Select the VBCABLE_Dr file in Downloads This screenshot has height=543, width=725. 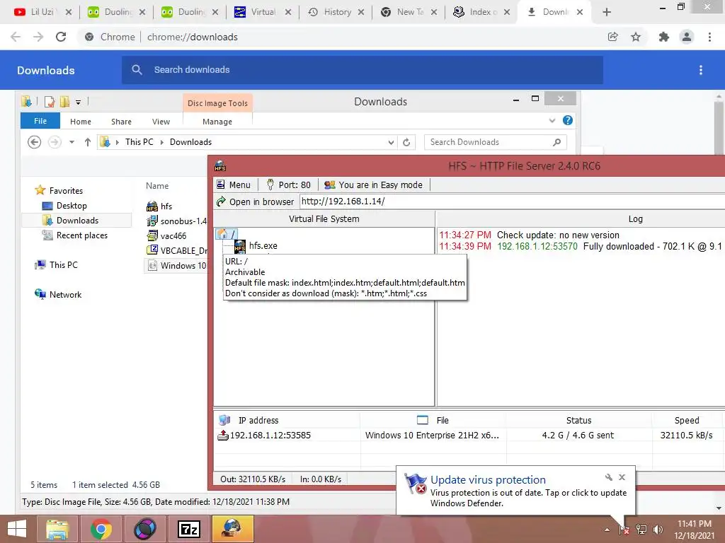(x=176, y=250)
